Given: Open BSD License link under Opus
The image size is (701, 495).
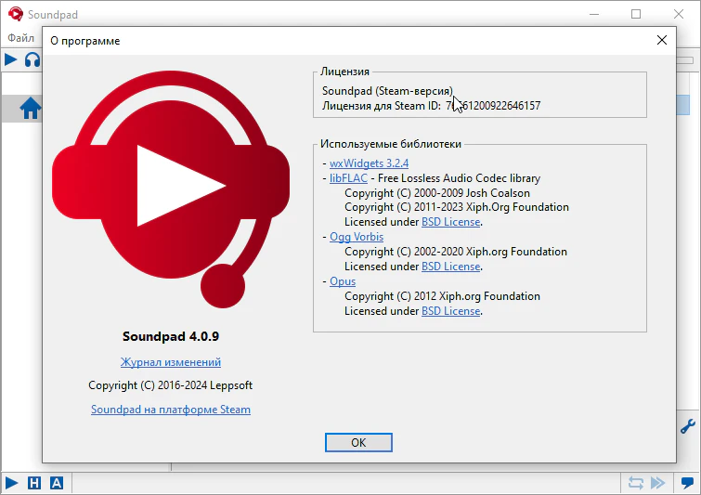Looking at the screenshot, I should point(450,311).
